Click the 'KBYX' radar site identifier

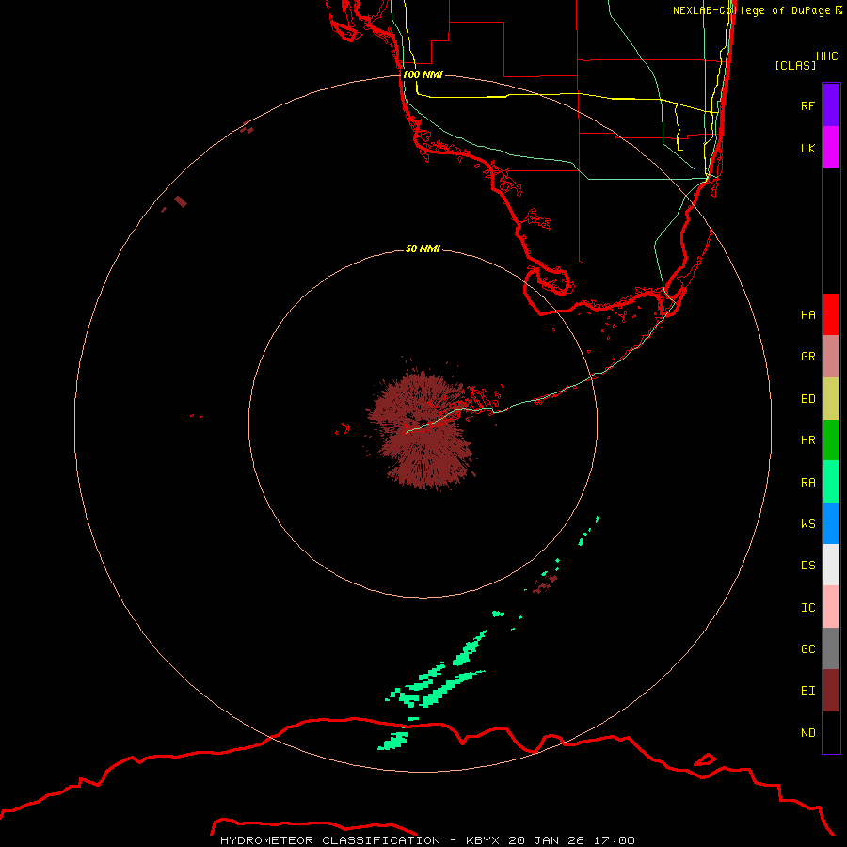coord(485,840)
